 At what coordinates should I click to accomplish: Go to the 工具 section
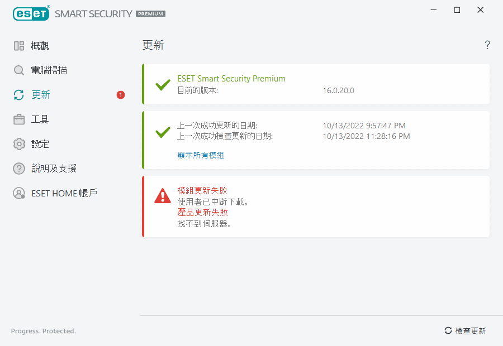coord(40,119)
